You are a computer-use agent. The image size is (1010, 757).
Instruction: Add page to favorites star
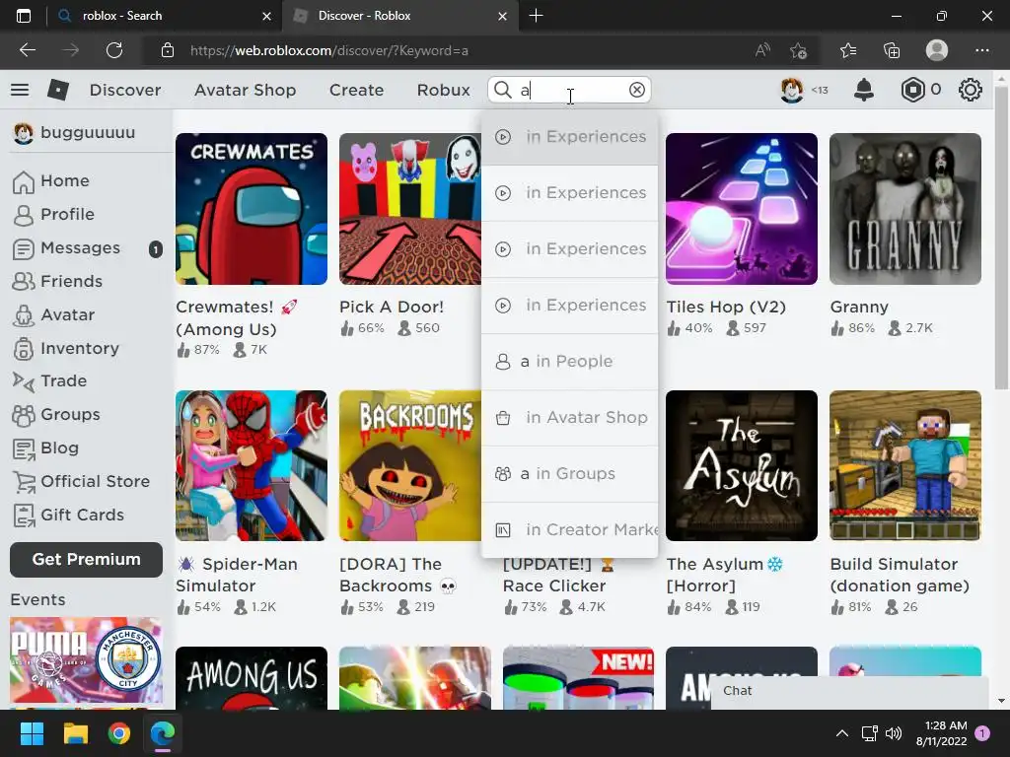click(x=798, y=50)
